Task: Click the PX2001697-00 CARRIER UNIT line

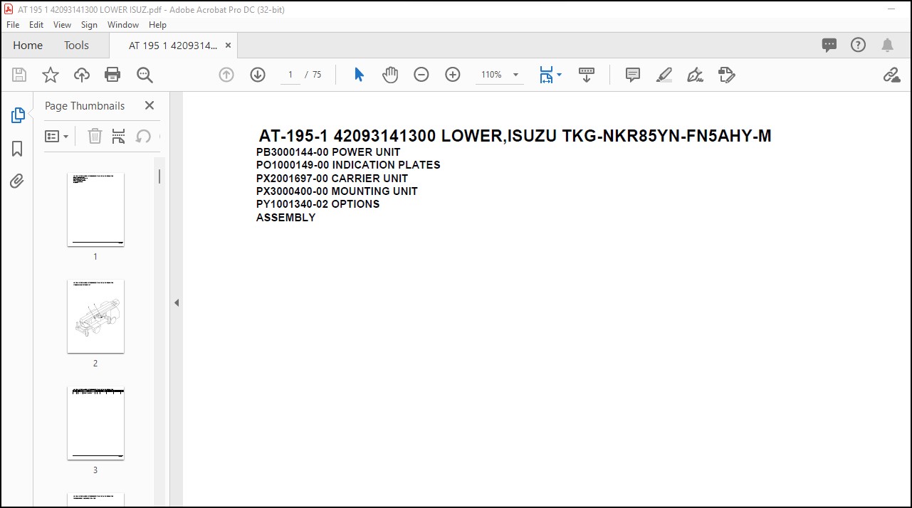Action: [x=332, y=179]
